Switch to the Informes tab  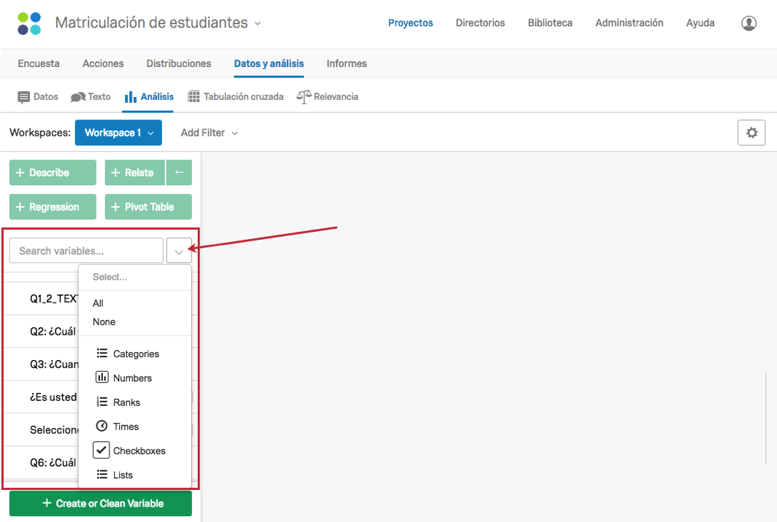click(346, 63)
